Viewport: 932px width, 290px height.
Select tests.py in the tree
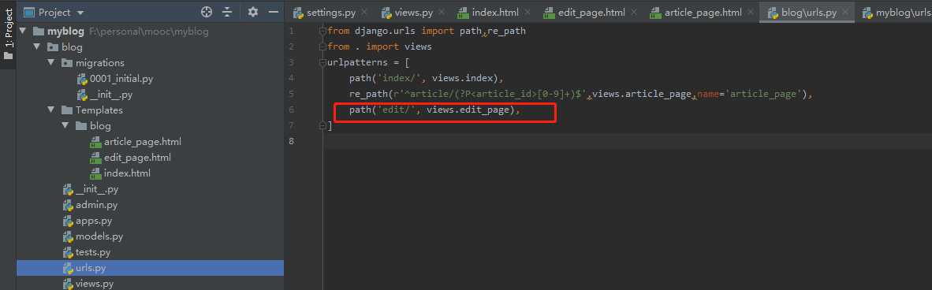click(x=93, y=252)
